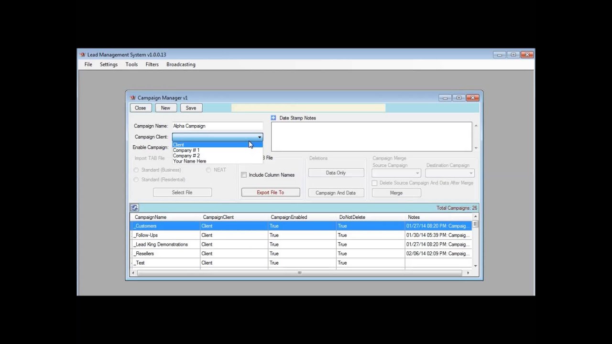Click the Export File To button
The width and height of the screenshot is (612, 344).
(x=271, y=193)
